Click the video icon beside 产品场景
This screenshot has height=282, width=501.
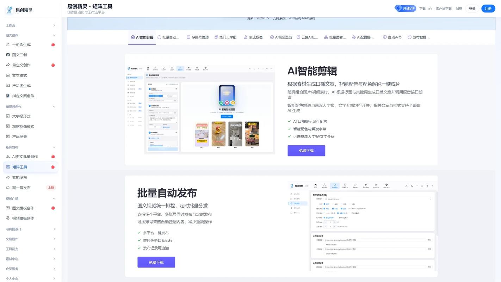point(8,137)
